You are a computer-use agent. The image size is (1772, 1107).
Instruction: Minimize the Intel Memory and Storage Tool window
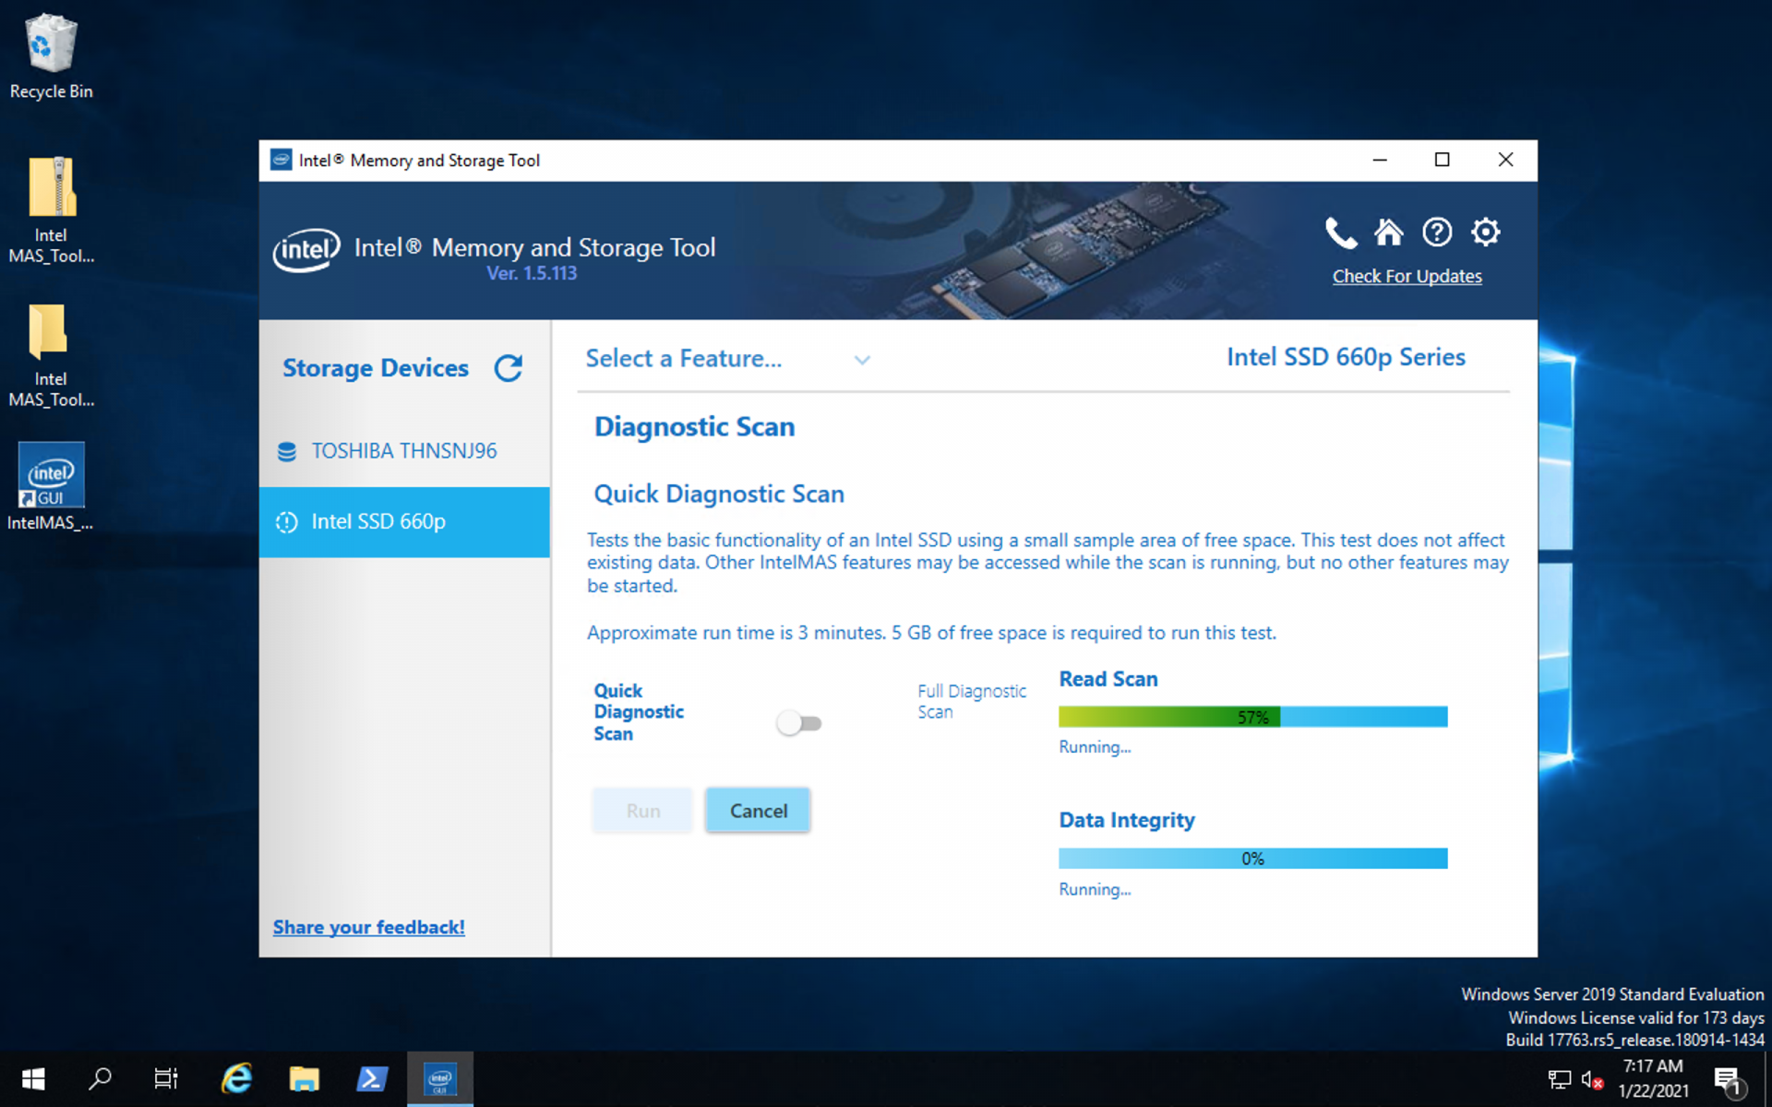1380,160
